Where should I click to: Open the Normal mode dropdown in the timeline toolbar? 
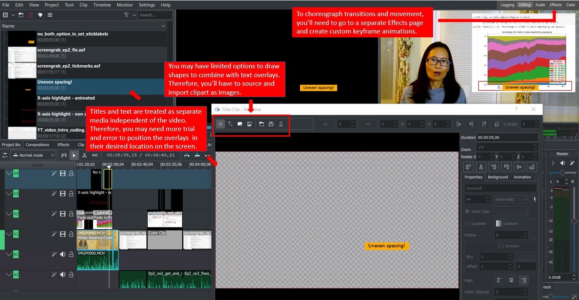click(x=33, y=155)
